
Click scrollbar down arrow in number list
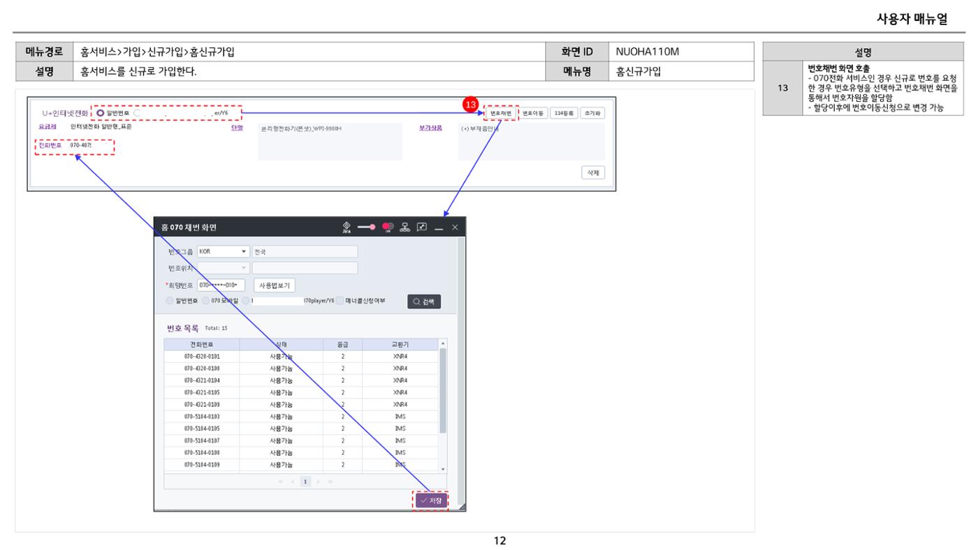tap(442, 468)
